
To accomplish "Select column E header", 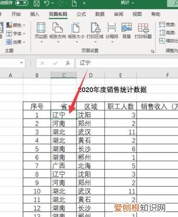I will 121,75.
